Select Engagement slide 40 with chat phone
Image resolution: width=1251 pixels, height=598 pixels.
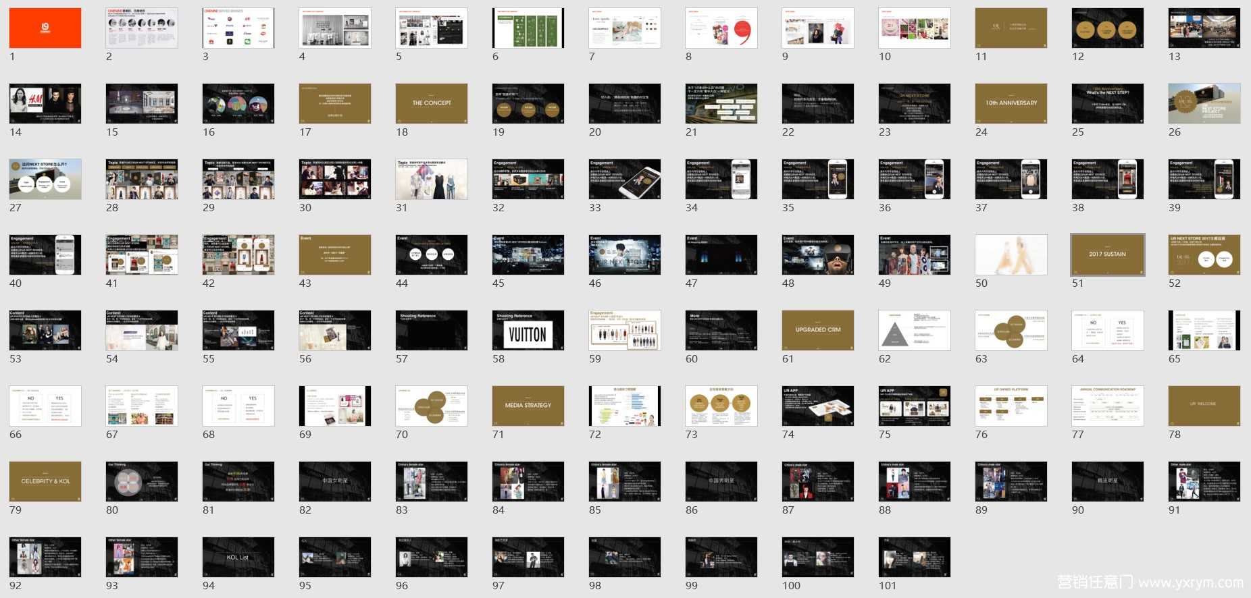point(45,254)
